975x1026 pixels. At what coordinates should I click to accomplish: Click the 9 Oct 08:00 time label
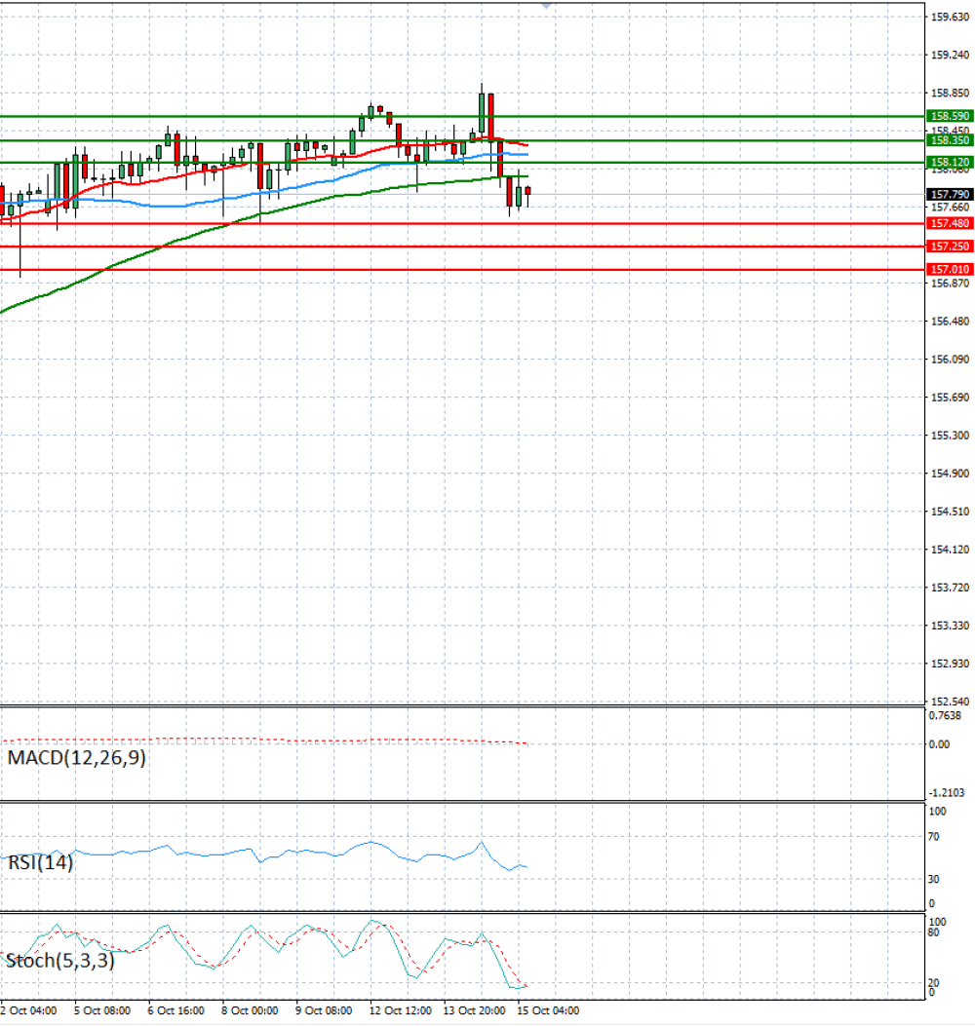[324, 1011]
